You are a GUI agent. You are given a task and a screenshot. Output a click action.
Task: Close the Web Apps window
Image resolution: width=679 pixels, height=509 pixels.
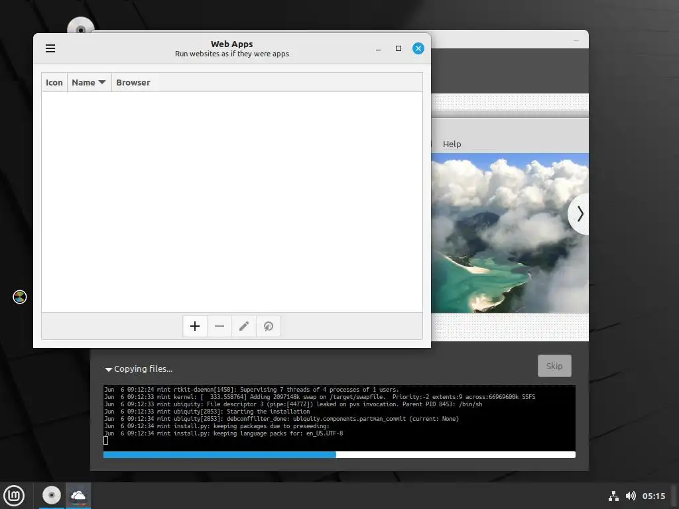(x=418, y=48)
